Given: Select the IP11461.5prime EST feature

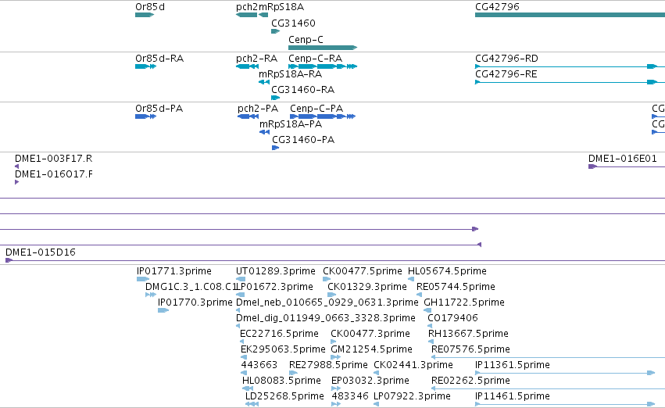Looking at the screenshot, I should click(x=565, y=404).
